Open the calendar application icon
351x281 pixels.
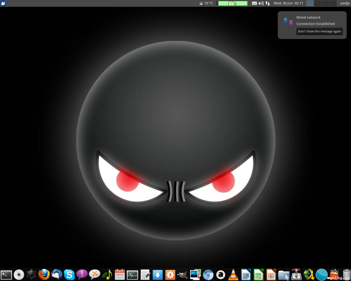(x=120, y=274)
